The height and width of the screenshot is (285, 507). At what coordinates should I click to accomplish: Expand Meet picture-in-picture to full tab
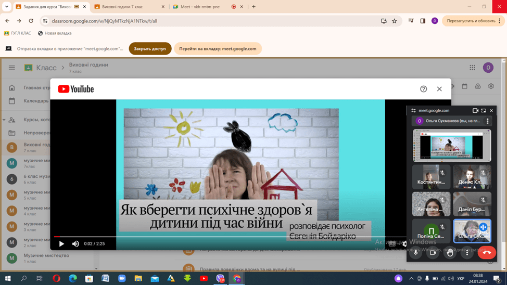(484, 110)
